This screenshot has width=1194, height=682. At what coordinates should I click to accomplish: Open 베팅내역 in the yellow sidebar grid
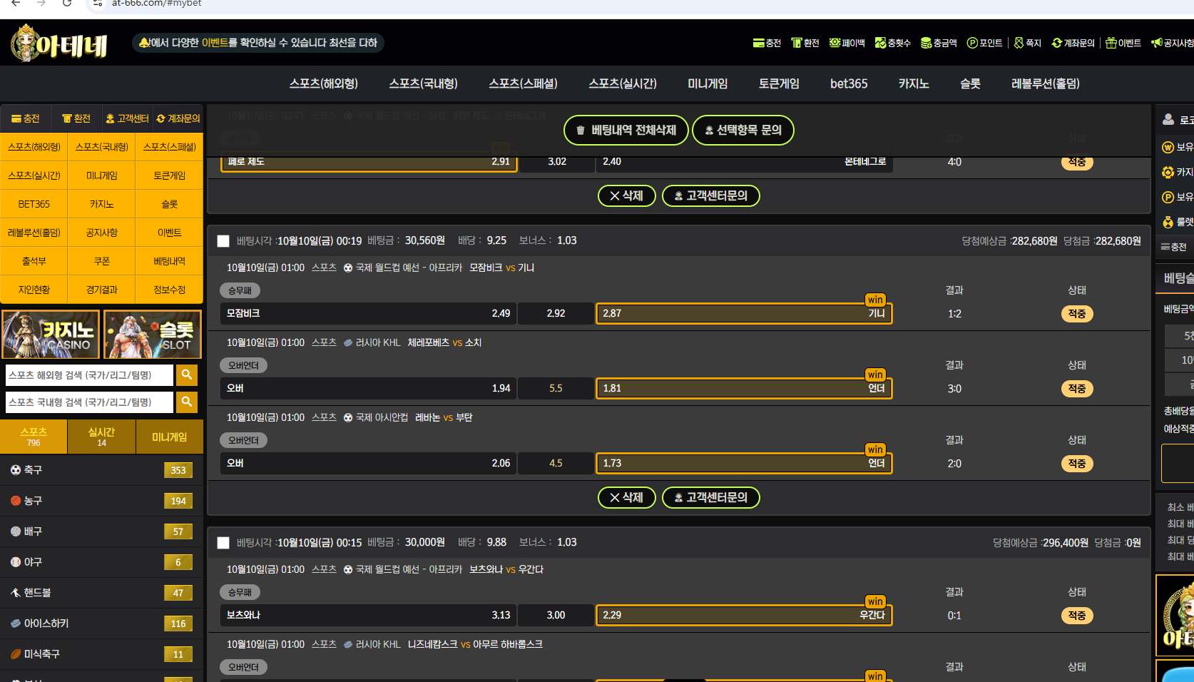tap(169, 261)
